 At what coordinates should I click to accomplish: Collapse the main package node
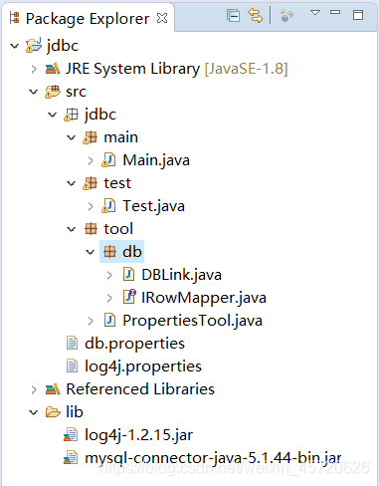pyautogui.click(x=72, y=137)
